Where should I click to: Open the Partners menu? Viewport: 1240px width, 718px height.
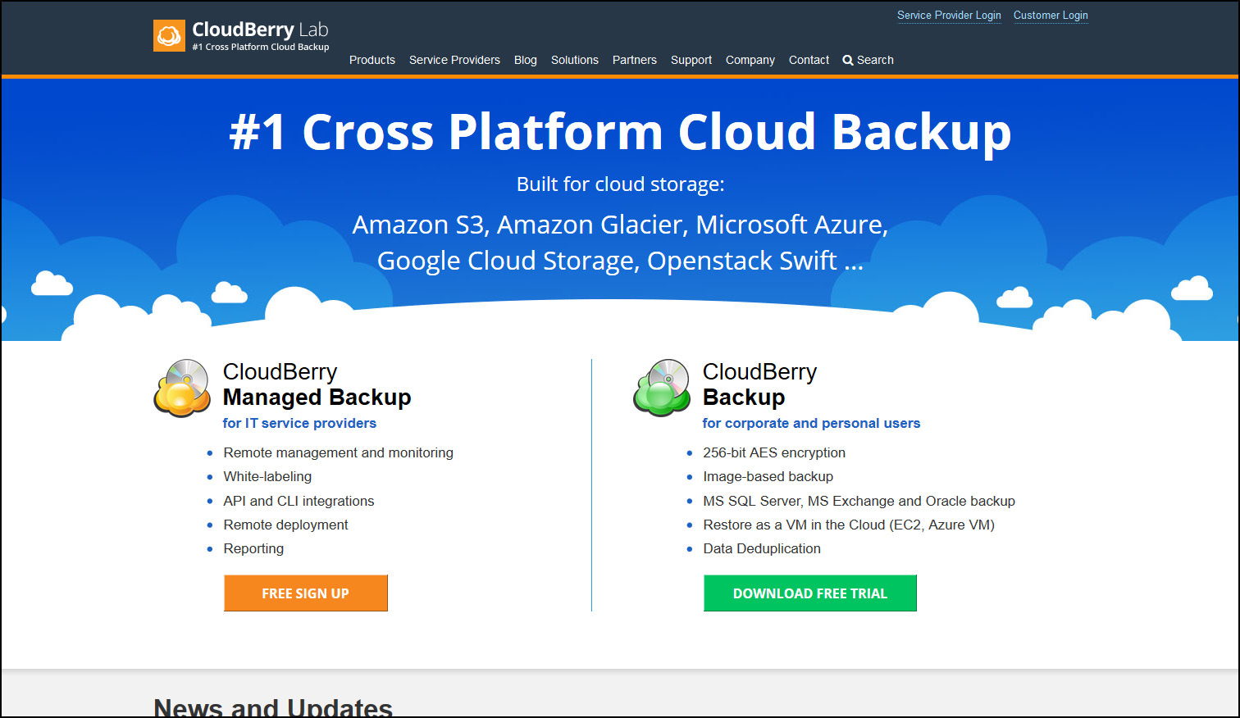click(635, 60)
